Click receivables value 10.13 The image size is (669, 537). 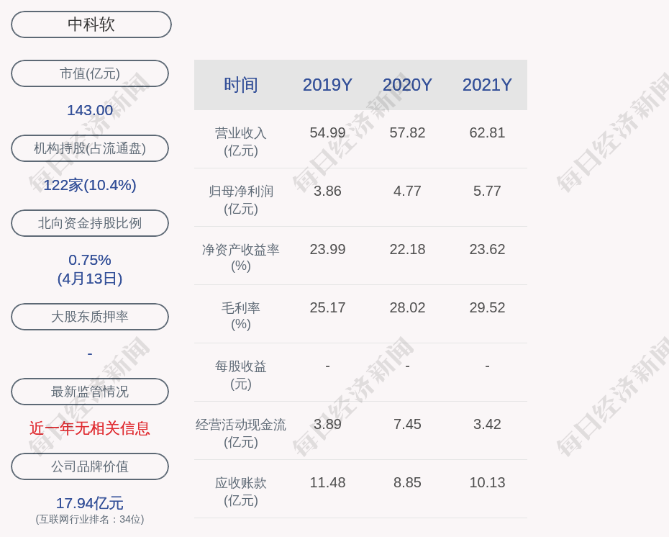pyautogui.click(x=487, y=483)
